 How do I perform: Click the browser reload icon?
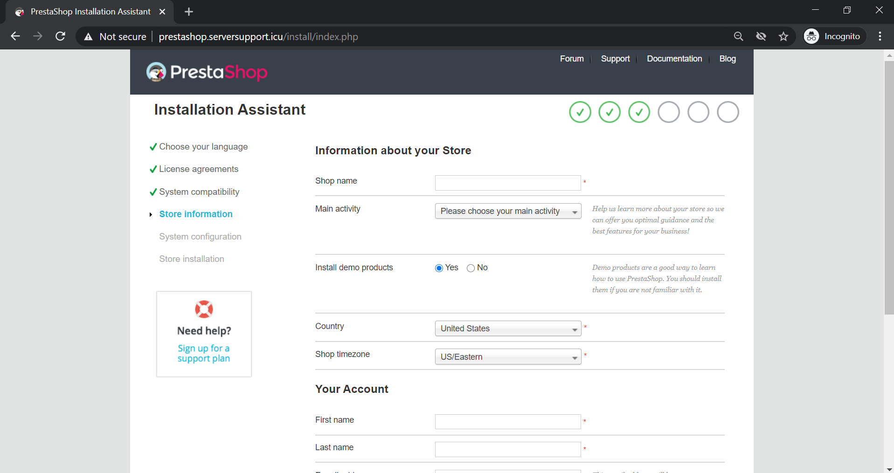[60, 36]
